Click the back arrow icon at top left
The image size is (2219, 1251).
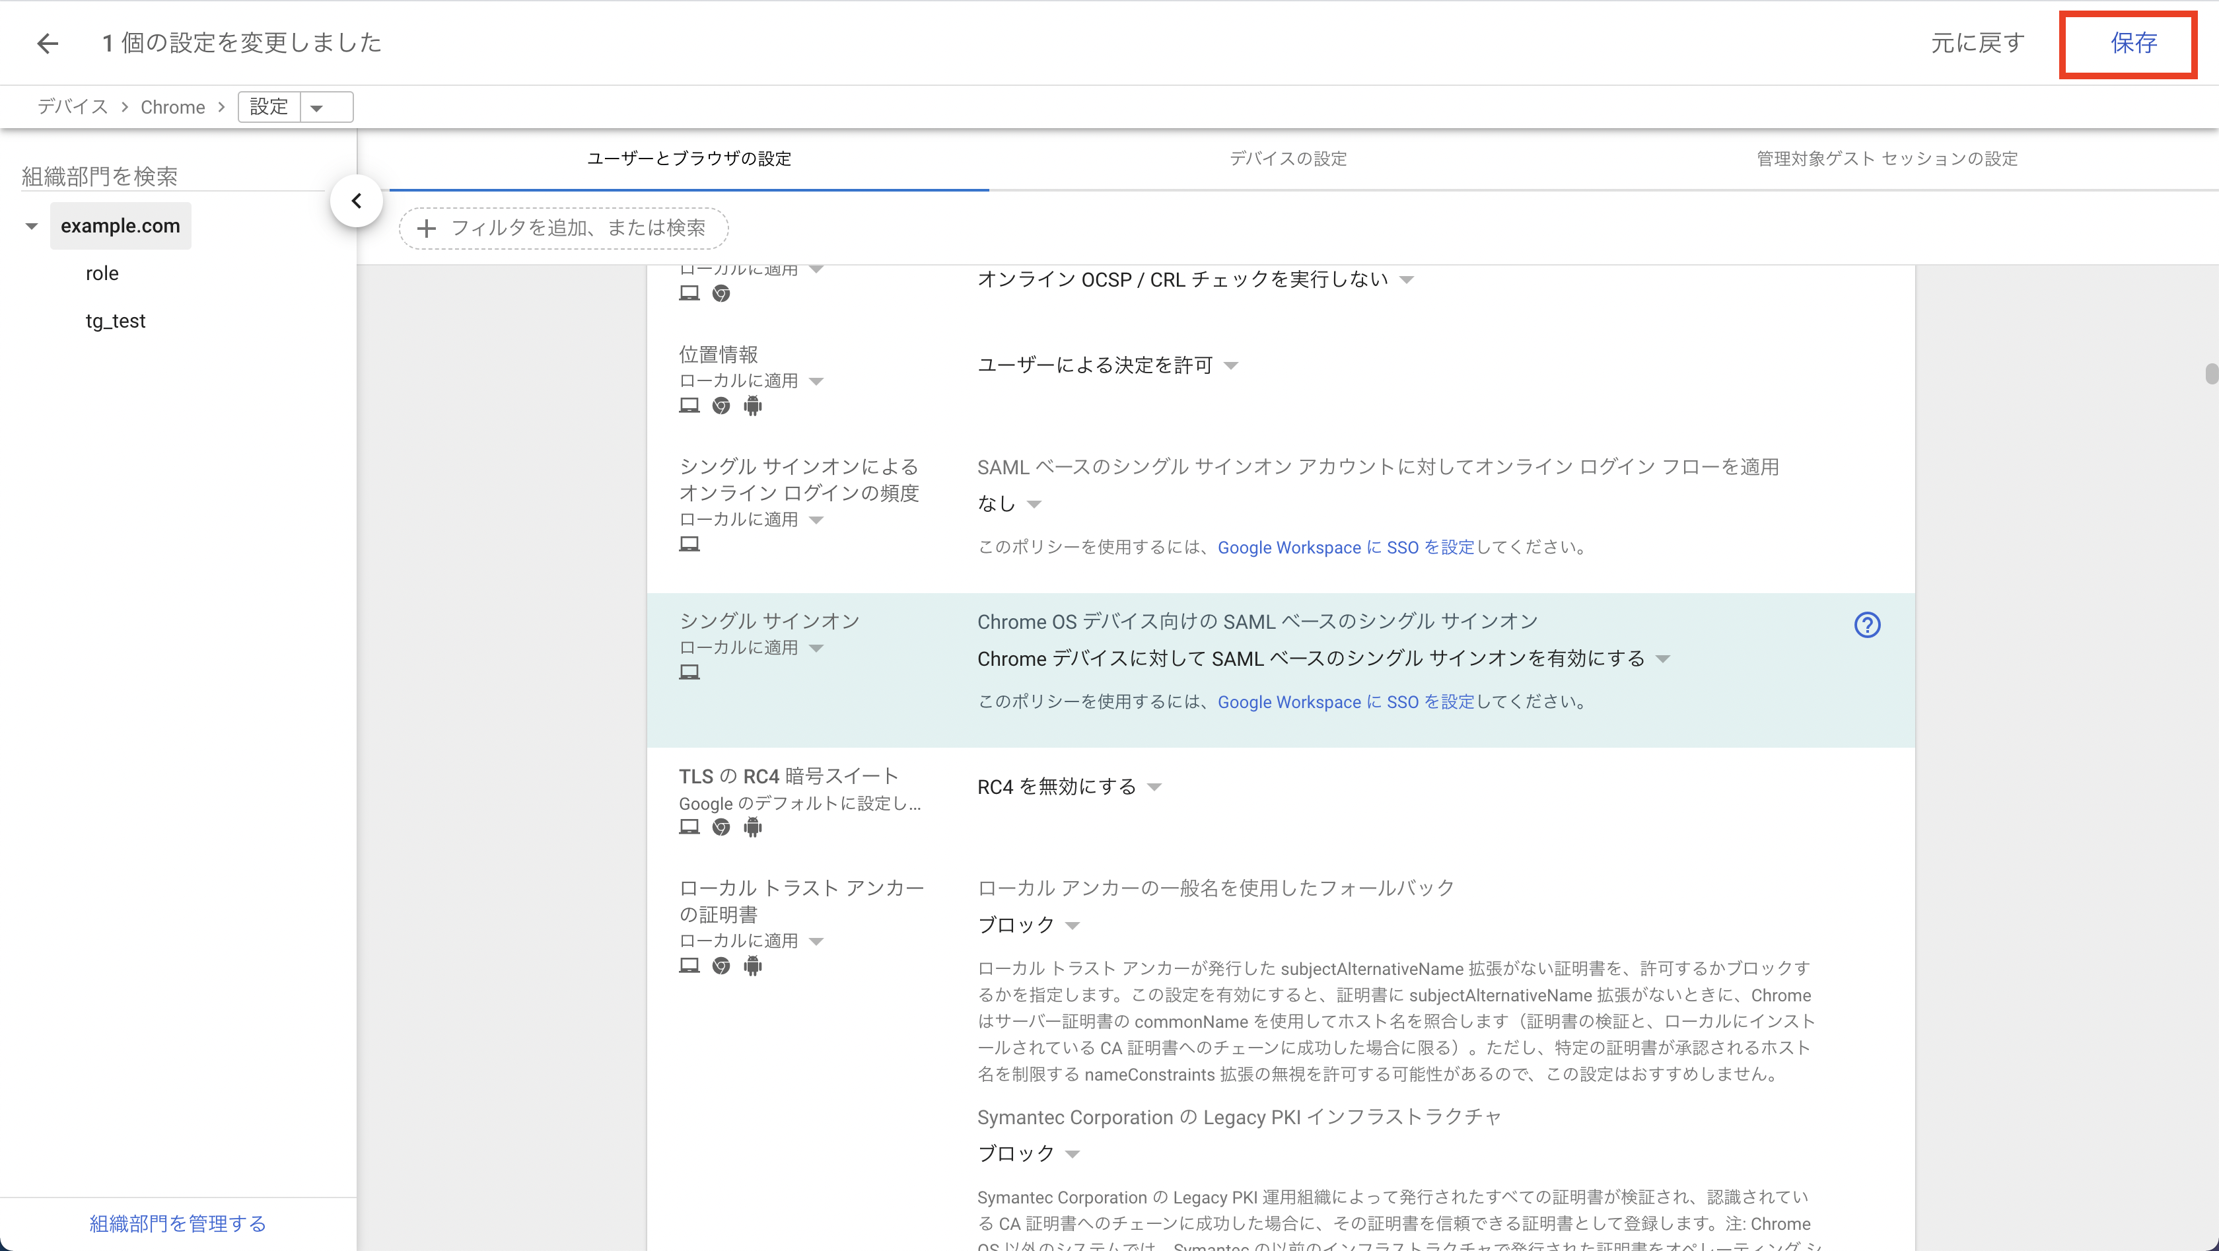click(48, 43)
